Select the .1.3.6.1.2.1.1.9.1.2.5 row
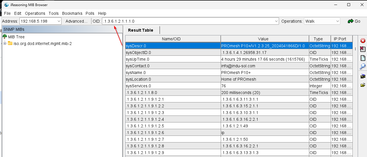Screen dimensions: 367x157 [239, 126]
